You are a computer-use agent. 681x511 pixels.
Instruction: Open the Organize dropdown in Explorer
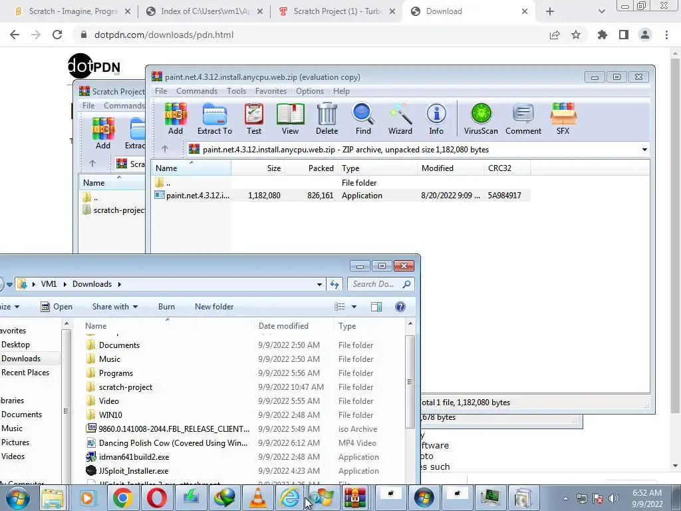coord(10,307)
